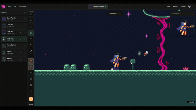Select the Map 1-2 layer
196x110 pixels.
pos(14,53)
